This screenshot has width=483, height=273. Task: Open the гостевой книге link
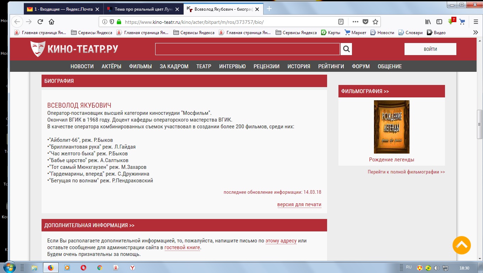tap(182, 247)
